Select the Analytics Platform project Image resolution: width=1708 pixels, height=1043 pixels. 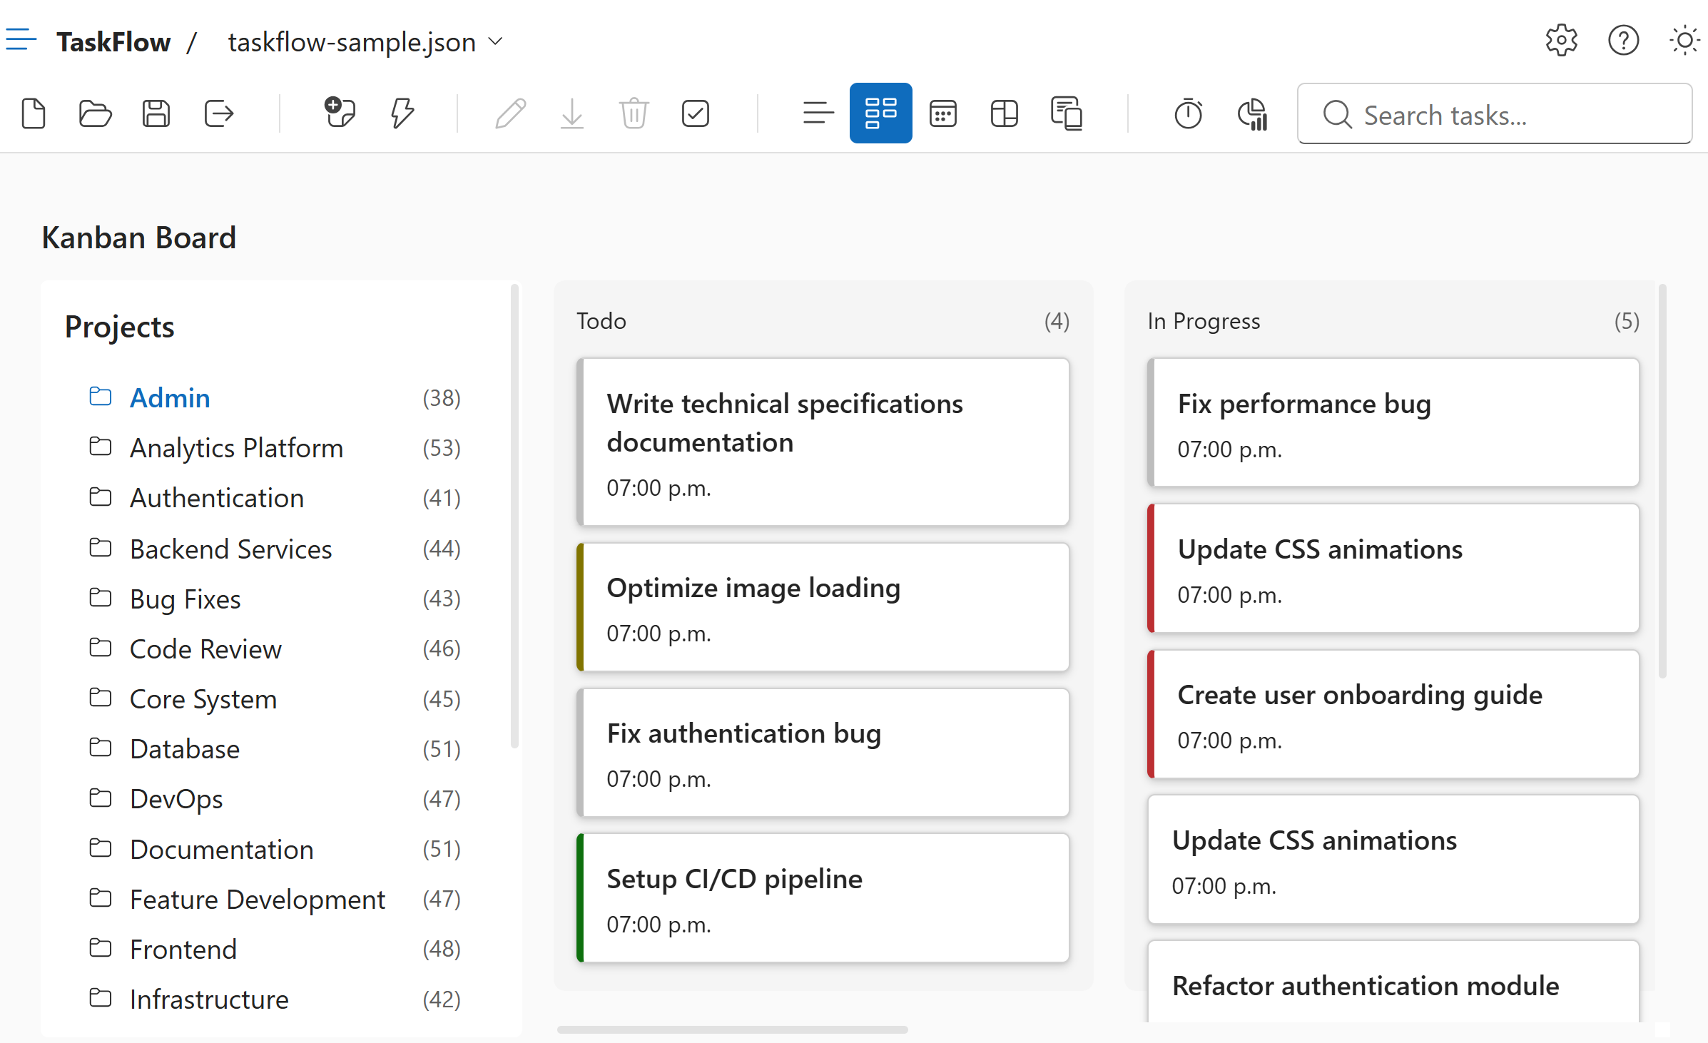236,448
